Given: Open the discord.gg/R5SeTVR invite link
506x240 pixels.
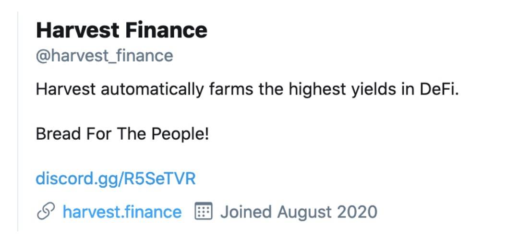Looking at the screenshot, I should coord(116,179).
